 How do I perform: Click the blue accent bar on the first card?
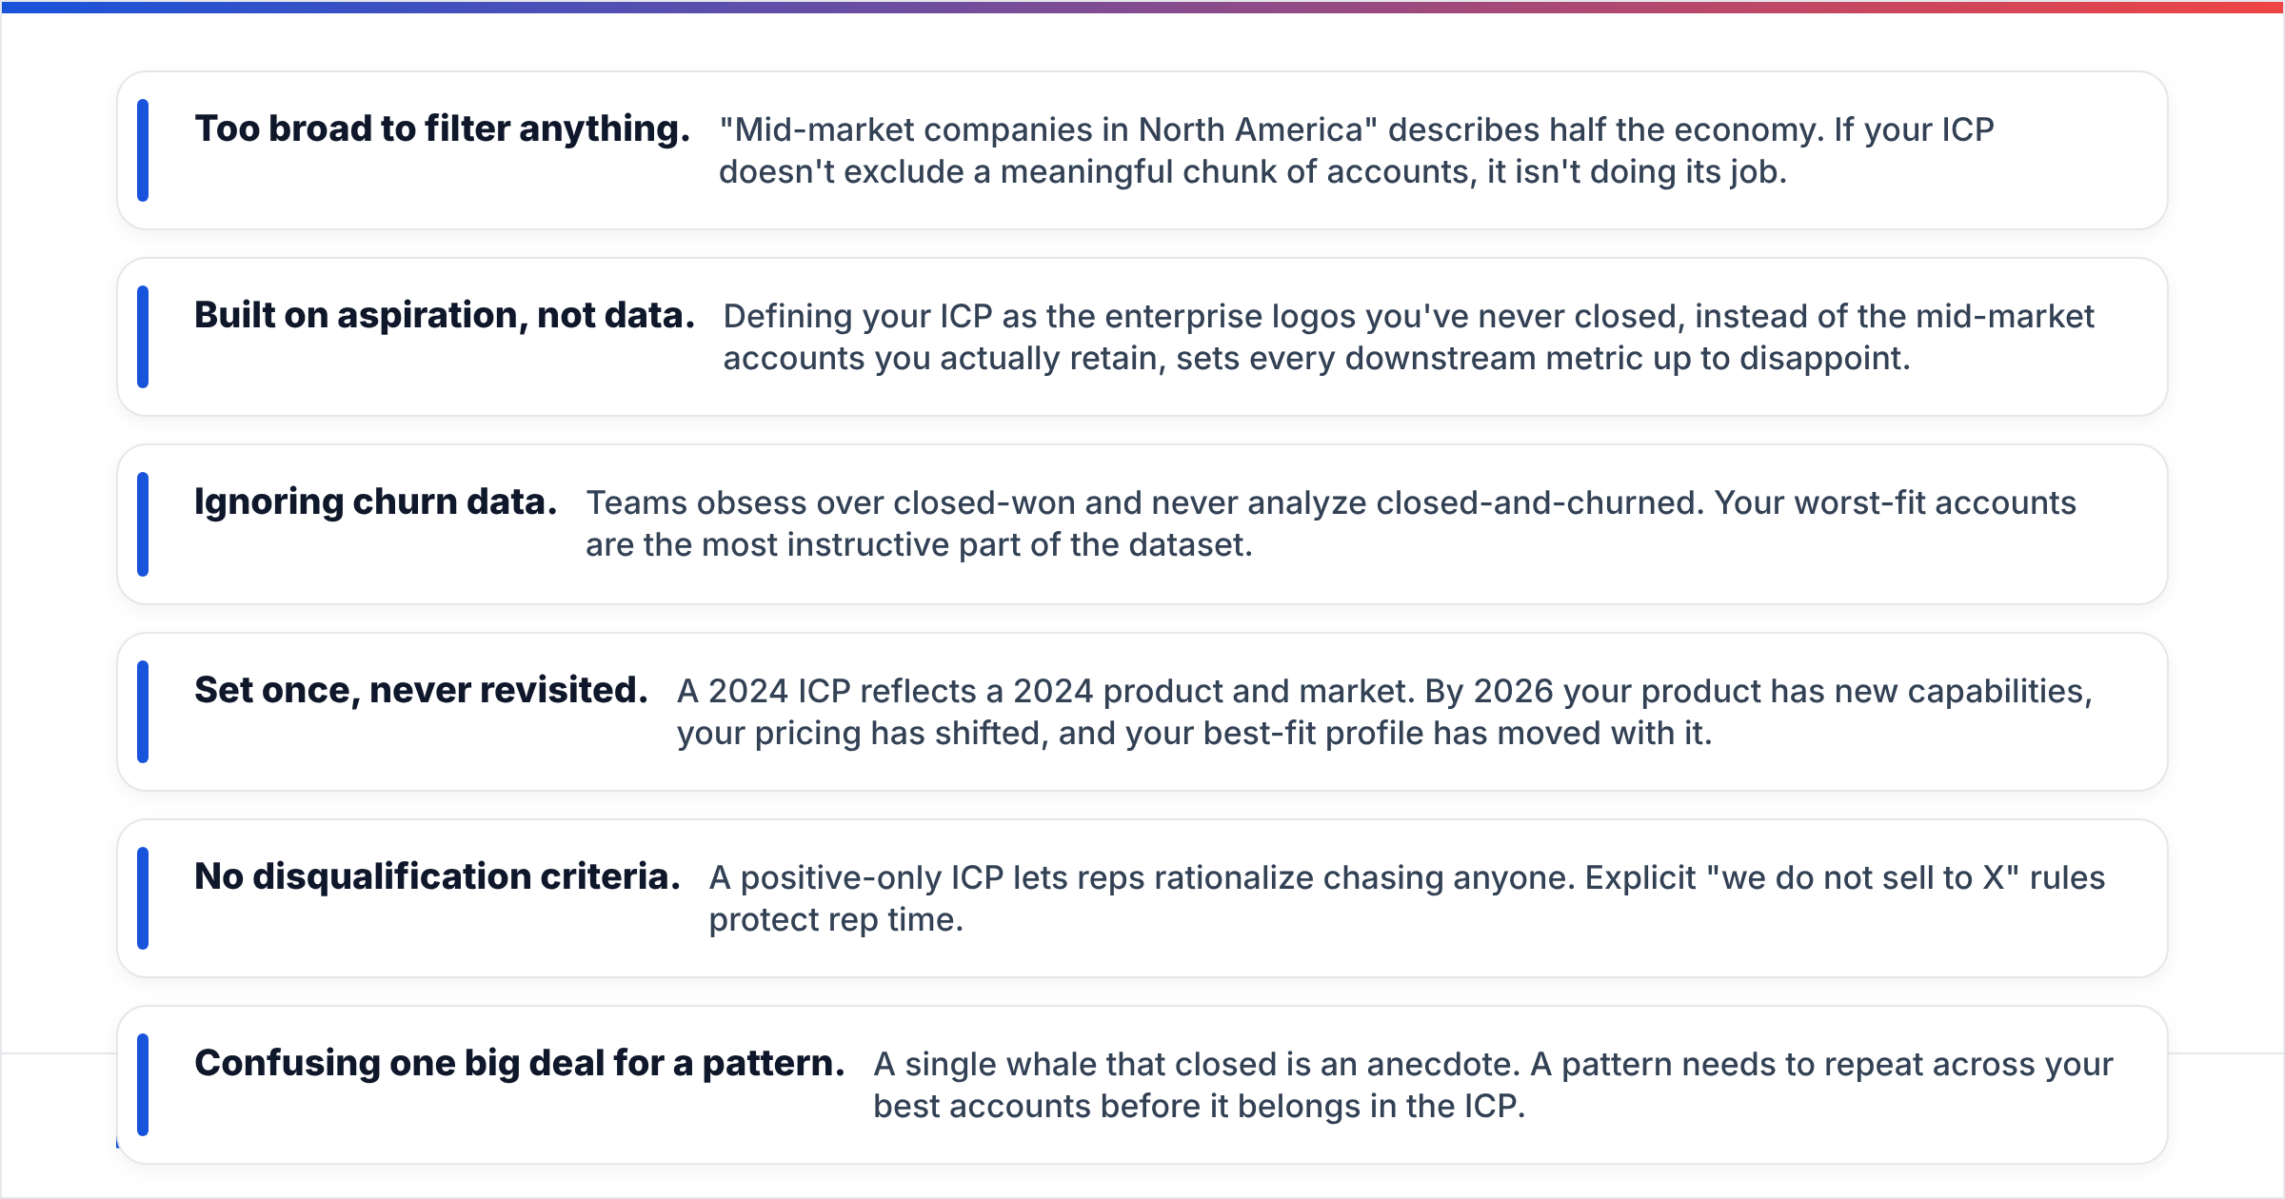[143, 150]
